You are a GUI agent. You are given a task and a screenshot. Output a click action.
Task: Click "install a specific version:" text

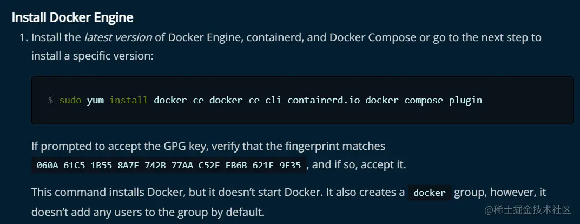click(x=93, y=56)
